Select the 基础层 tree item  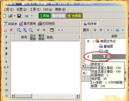pyautogui.click(x=108, y=46)
